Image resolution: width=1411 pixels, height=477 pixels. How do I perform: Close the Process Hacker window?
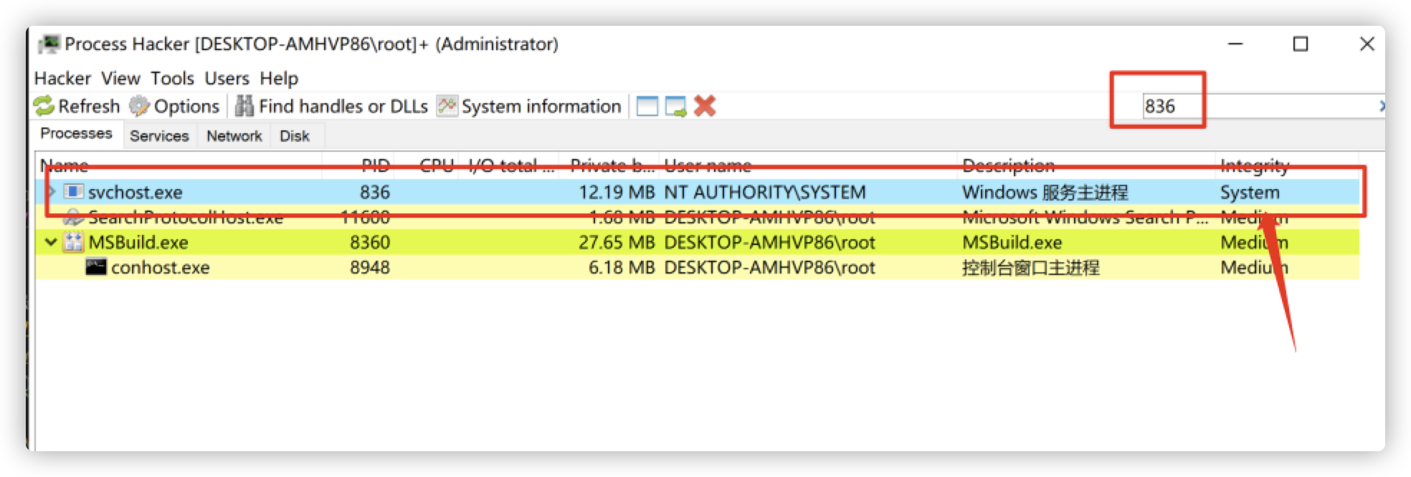(1367, 44)
